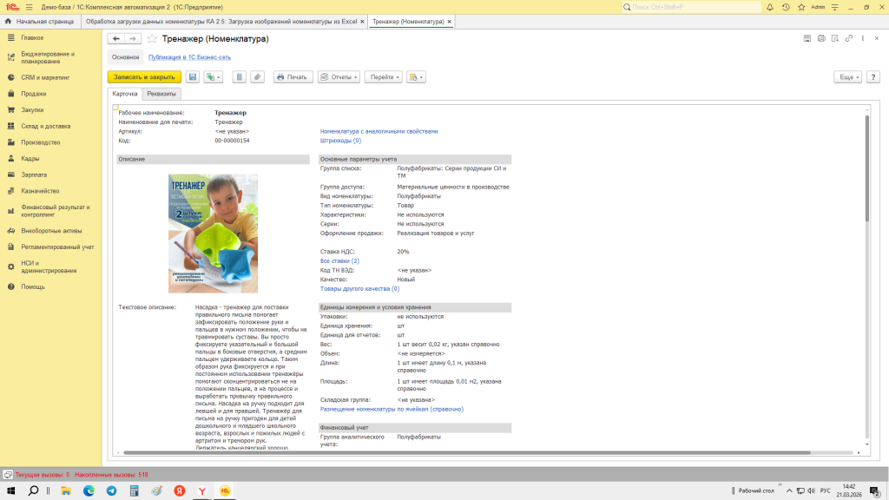Add Тренажер to favorites star
This screenshot has height=500, width=889.
click(152, 38)
